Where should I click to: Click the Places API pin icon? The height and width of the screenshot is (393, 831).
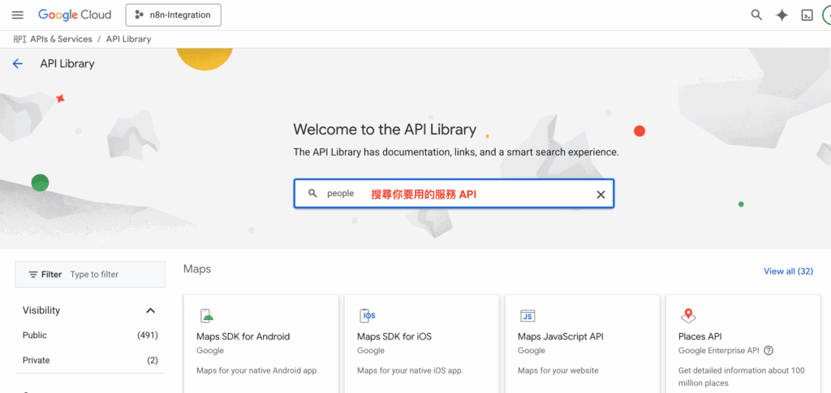coord(688,316)
